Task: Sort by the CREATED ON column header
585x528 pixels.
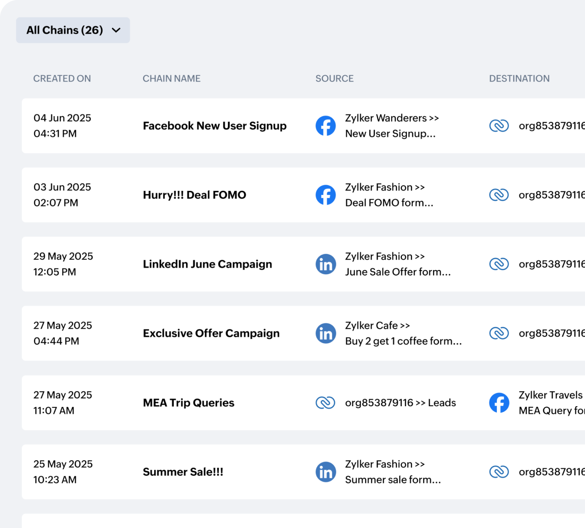Action: [x=62, y=78]
